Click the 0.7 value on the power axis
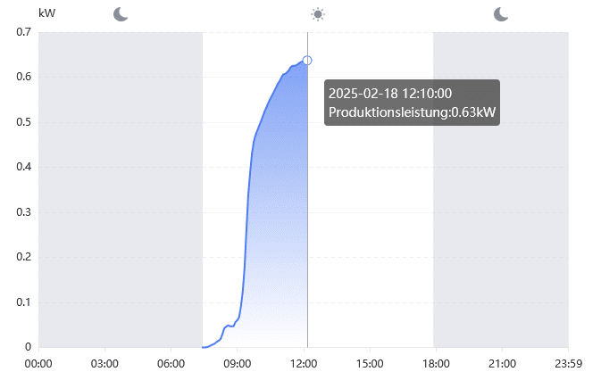 tap(24, 32)
